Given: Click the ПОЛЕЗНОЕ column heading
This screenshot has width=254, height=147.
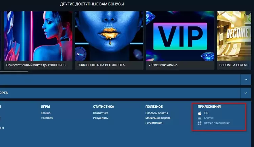Looking at the screenshot, I should click(x=154, y=106).
